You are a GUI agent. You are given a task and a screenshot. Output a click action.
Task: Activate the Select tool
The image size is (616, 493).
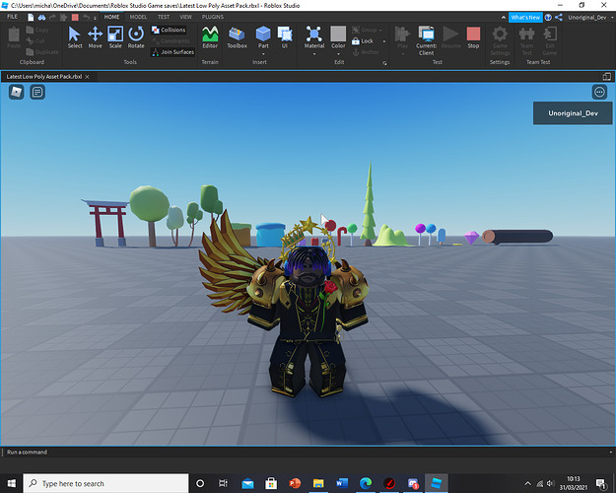pos(75,37)
